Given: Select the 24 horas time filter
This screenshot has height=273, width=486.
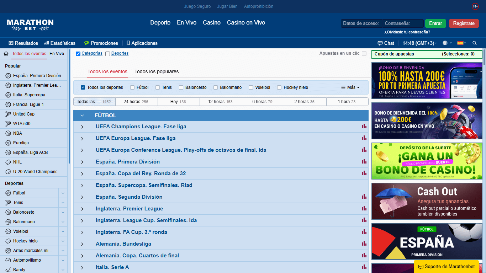Looking at the screenshot, I should 136,102.
